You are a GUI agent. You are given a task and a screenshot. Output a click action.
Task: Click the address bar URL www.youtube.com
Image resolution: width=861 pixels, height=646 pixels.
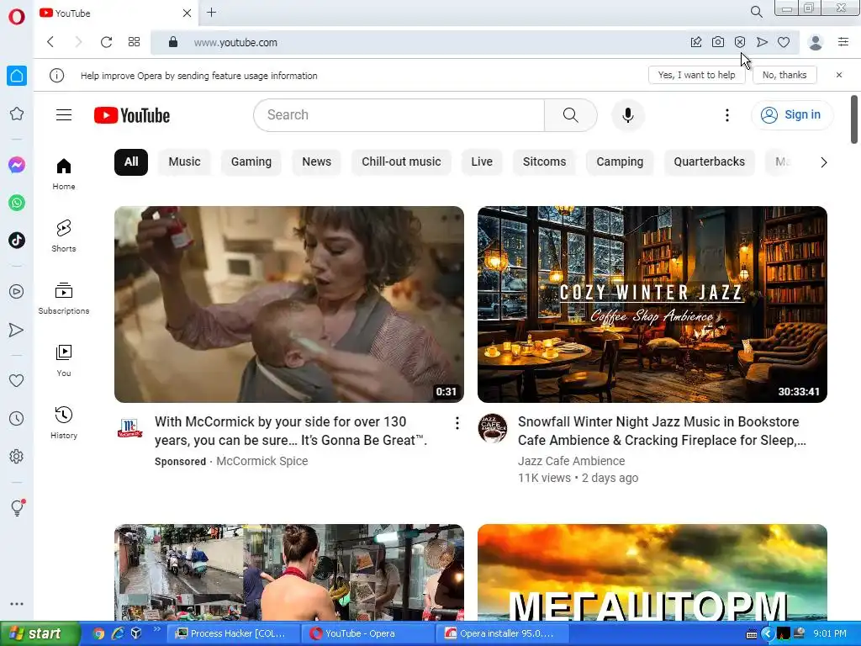[x=235, y=42]
